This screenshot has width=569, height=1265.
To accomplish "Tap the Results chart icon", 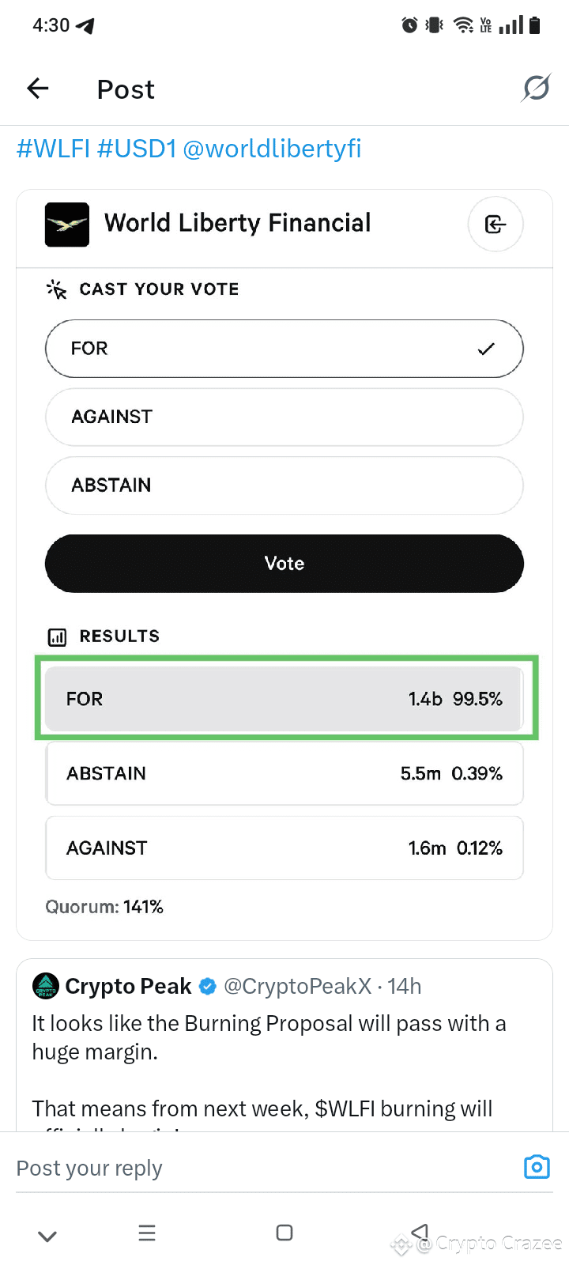I will pos(58,636).
